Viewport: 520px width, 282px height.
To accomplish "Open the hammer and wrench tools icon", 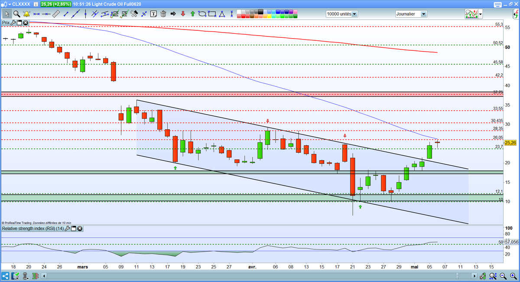I will pos(134,14).
